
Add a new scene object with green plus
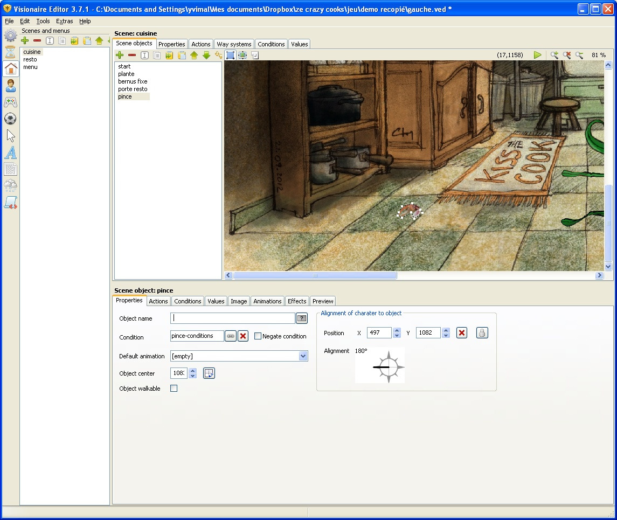tap(120, 56)
